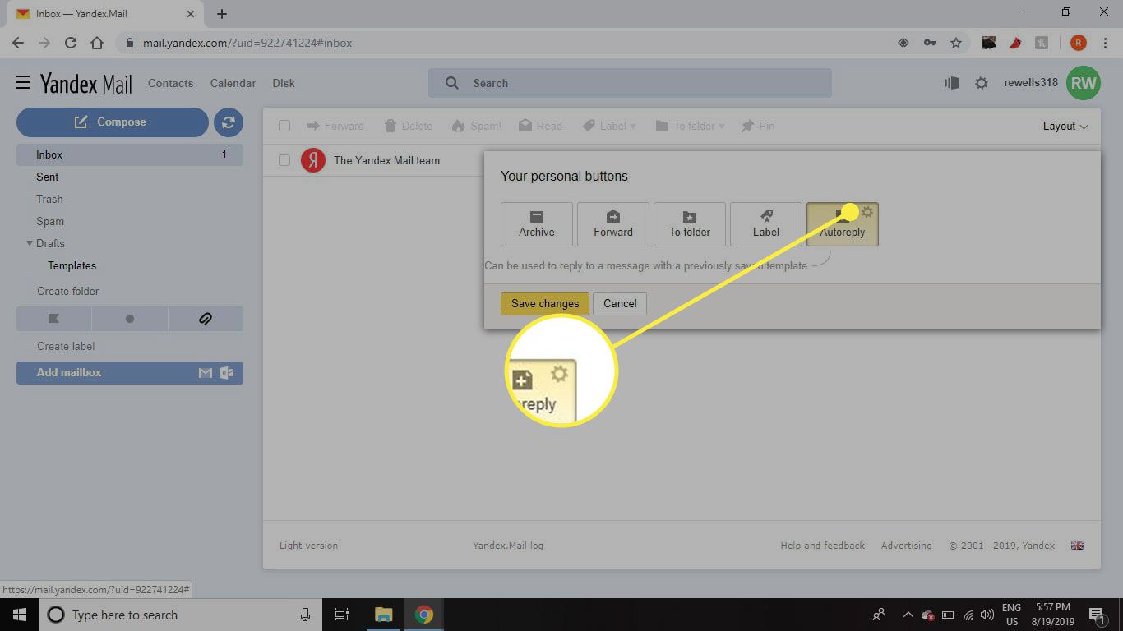Tick the select-all checkbox in toolbar
1123x631 pixels.
point(284,126)
